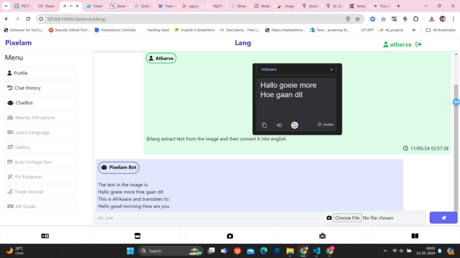Open the Hackathons Devfolio bookmark

pos(115,30)
